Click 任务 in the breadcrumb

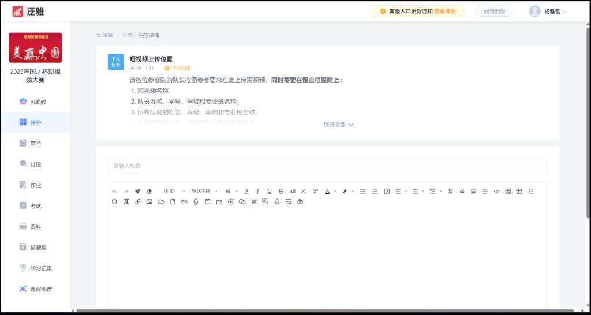[128, 35]
